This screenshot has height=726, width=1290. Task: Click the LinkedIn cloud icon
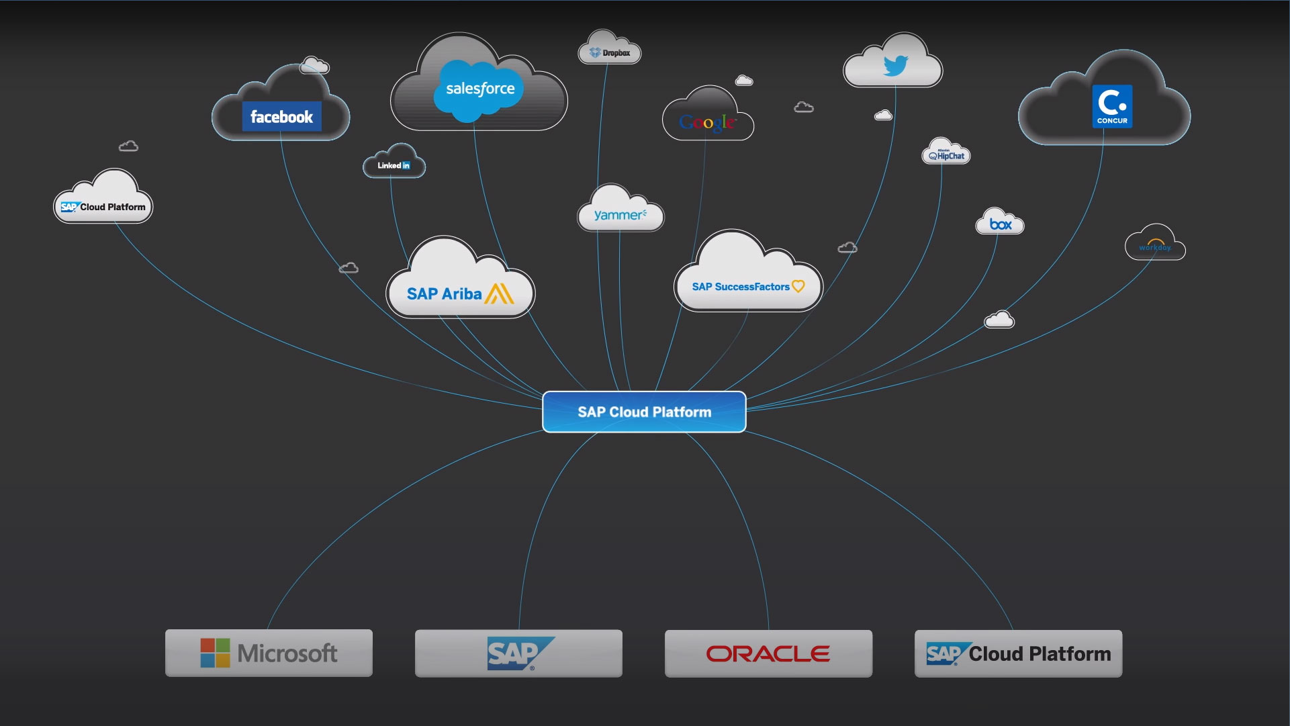point(394,164)
